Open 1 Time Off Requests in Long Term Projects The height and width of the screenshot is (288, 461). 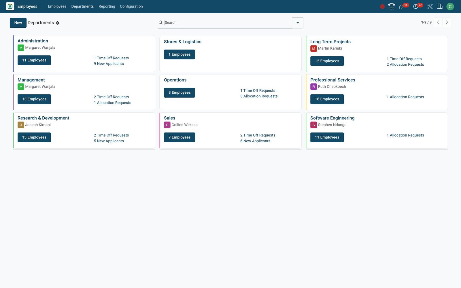coord(404,59)
